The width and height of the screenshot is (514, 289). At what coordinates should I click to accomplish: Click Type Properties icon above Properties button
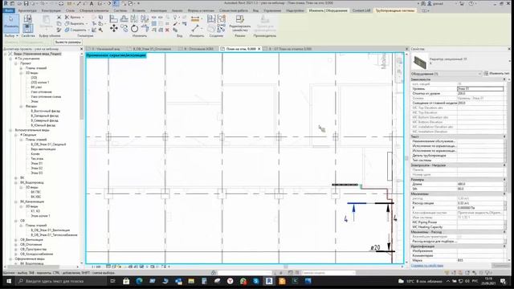click(x=28, y=18)
